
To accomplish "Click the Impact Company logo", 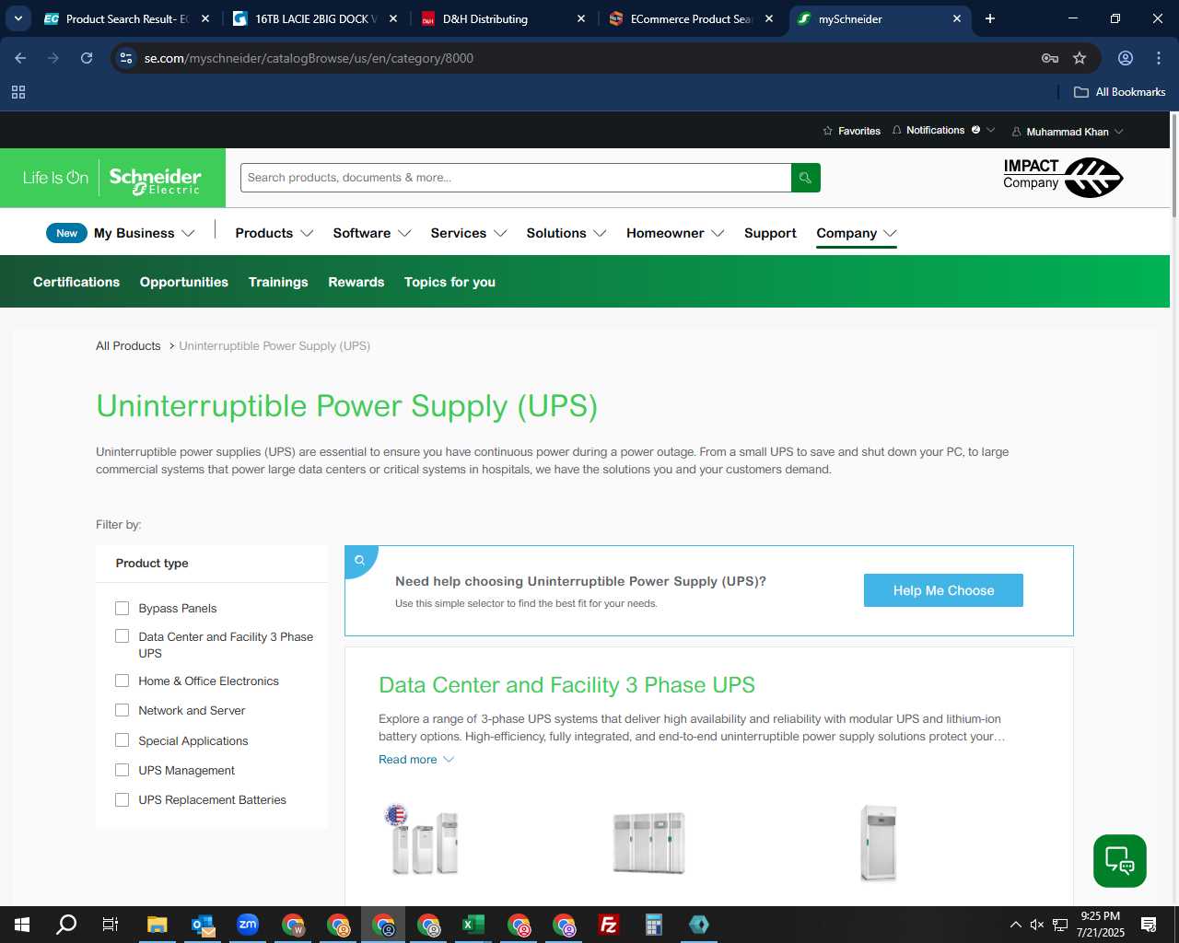I will (x=1063, y=177).
